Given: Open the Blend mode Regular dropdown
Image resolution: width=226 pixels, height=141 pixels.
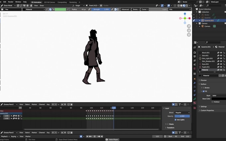Looking at the screenshot, I should pos(182,112).
